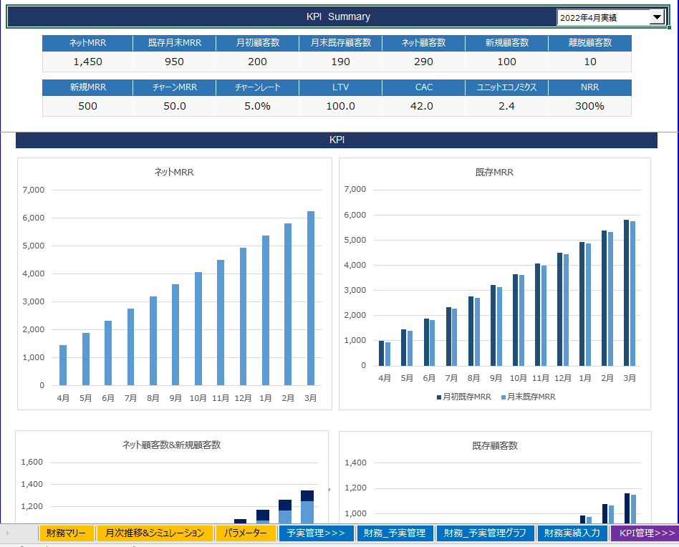This screenshot has width=679, height=547.
Task: Select the ユニットエコノミクス value 2.4
Action: tap(506, 106)
